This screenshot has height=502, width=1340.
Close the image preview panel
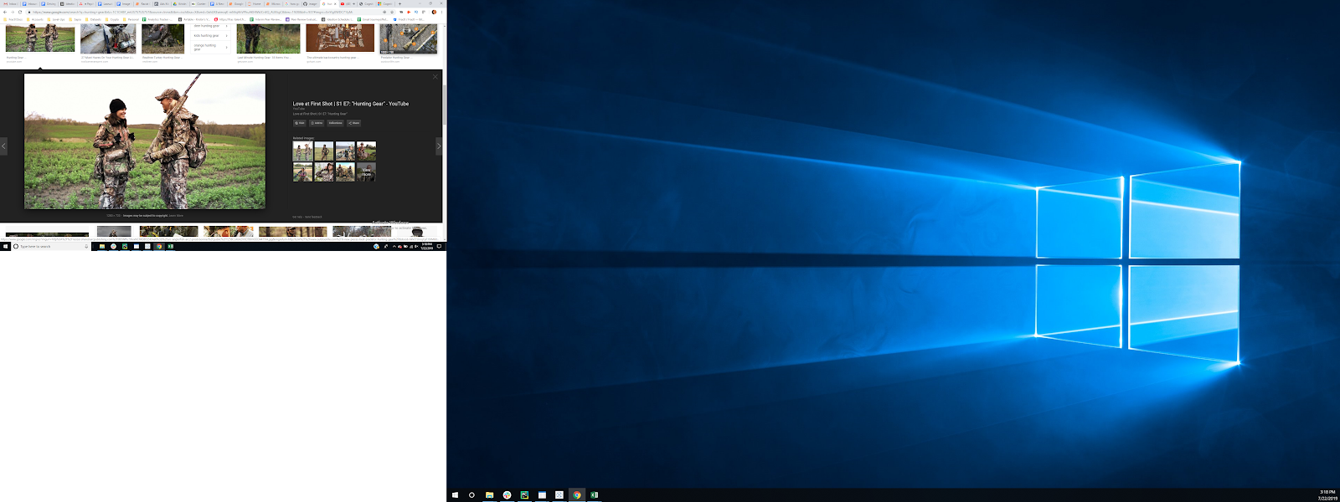(x=435, y=77)
